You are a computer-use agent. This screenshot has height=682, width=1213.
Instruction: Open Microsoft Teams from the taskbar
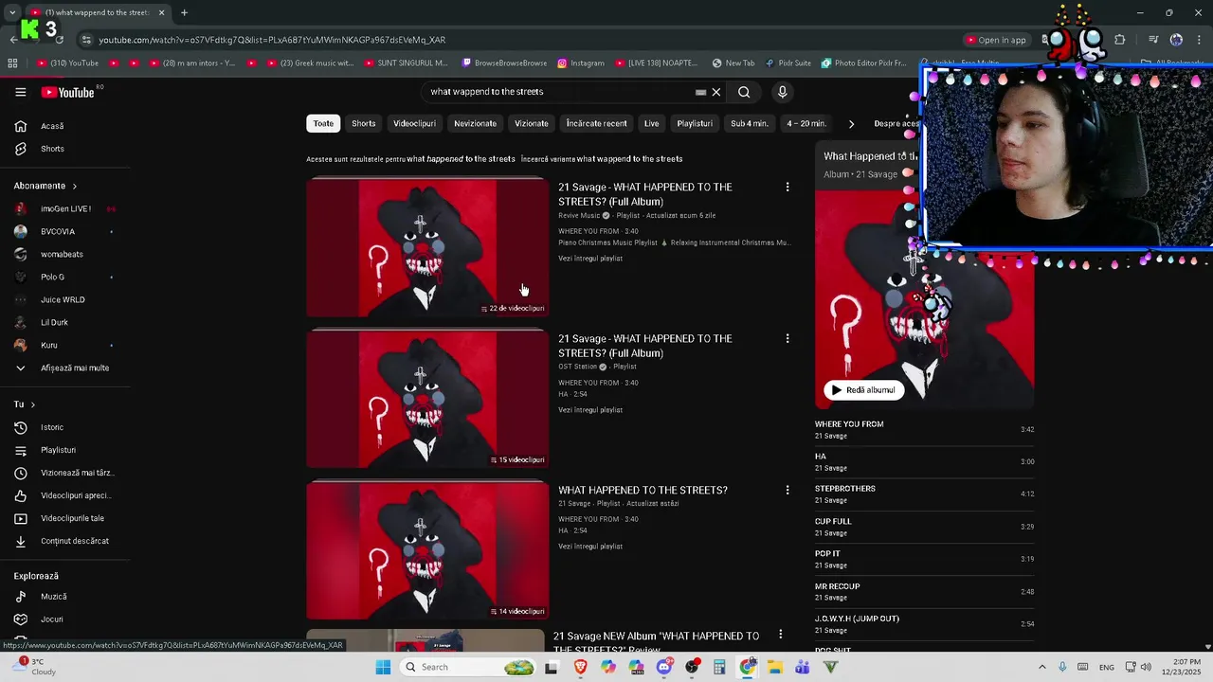pos(803,667)
